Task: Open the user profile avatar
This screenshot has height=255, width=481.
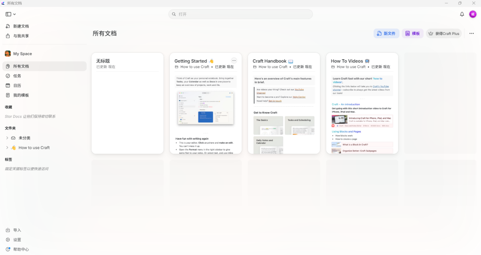Action: pos(473,14)
